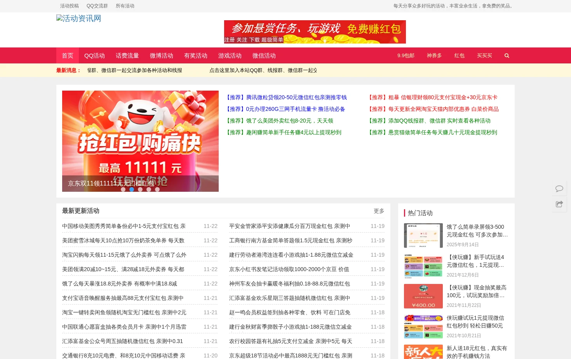Screen dimensions: 571x359
Task: Open 话费流量 navigation menu item
Action: pyautogui.click(x=127, y=56)
